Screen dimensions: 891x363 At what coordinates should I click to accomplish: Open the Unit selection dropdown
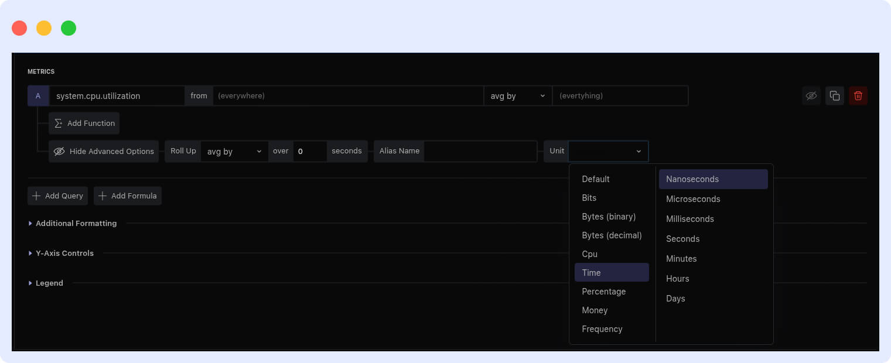point(608,151)
